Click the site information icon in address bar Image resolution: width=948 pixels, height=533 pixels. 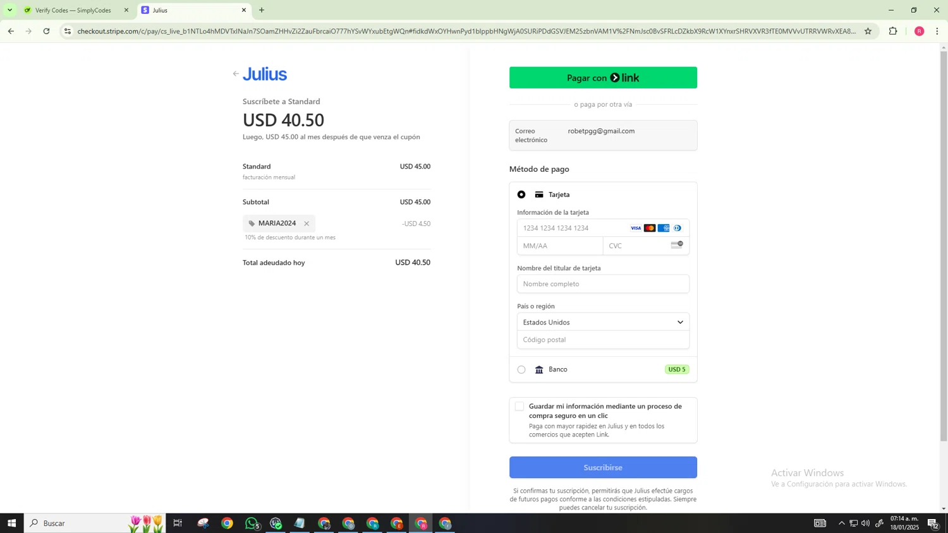[x=68, y=31]
